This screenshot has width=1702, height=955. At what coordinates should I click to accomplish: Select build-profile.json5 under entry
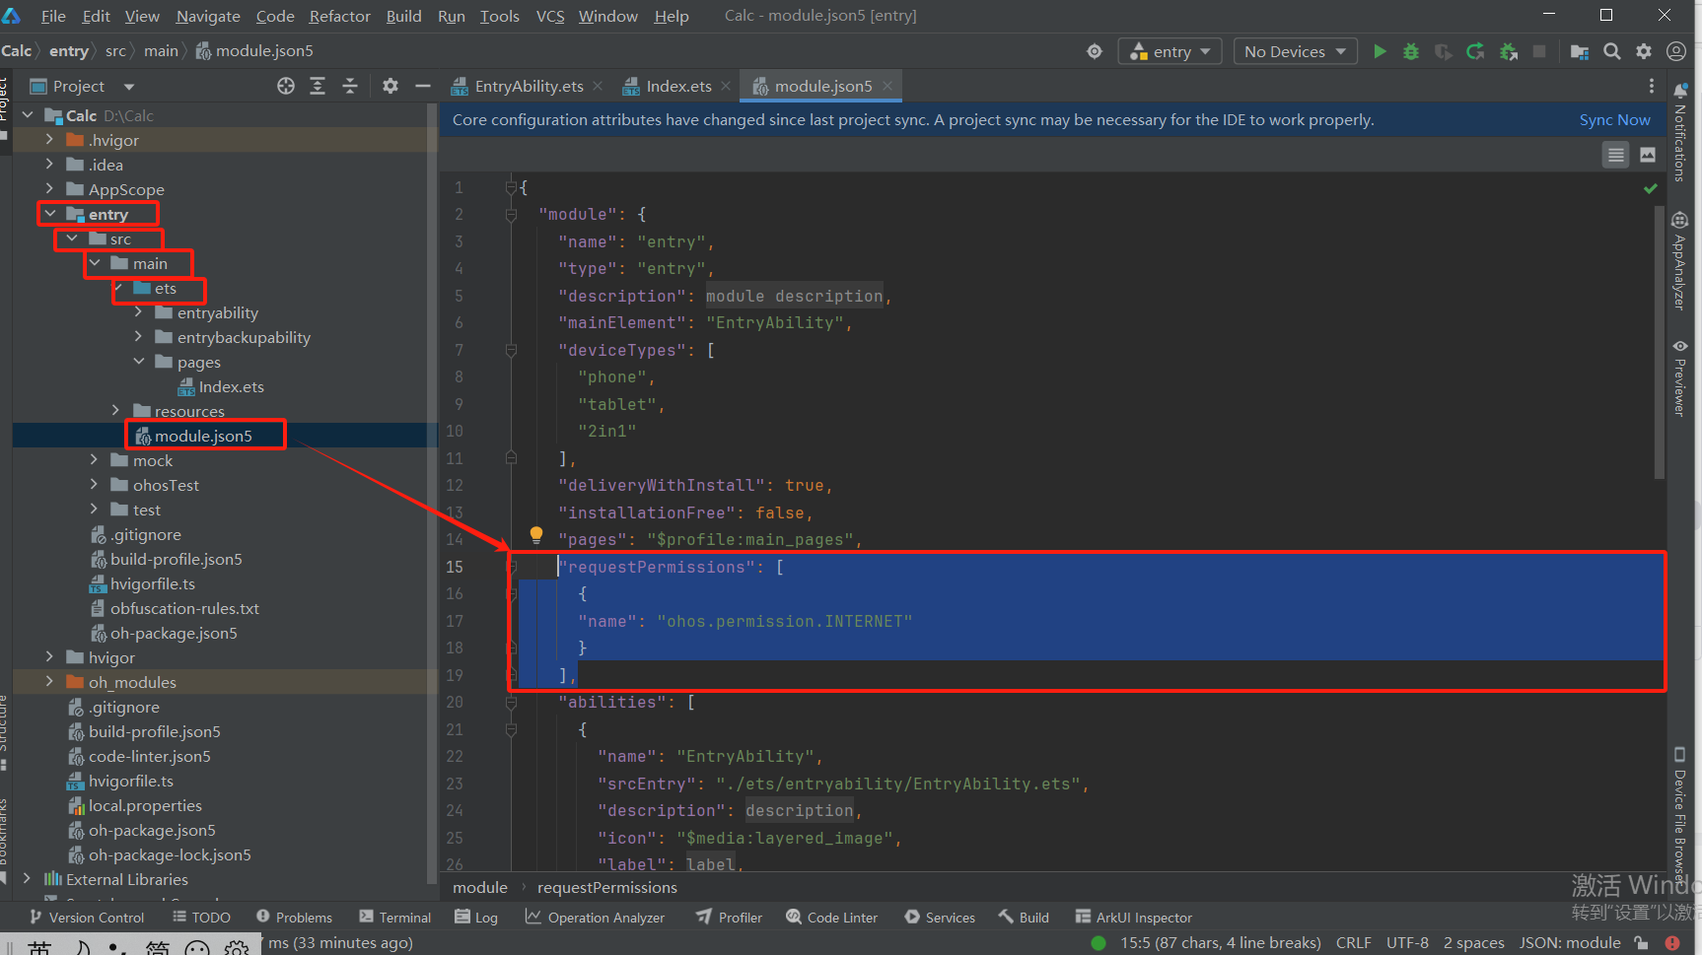pyautogui.click(x=176, y=559)
